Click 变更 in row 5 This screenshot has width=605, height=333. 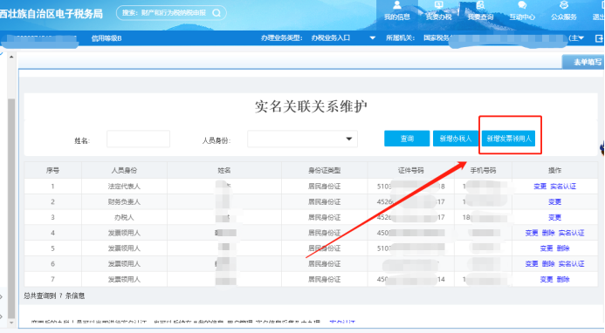tap(547, 248)
